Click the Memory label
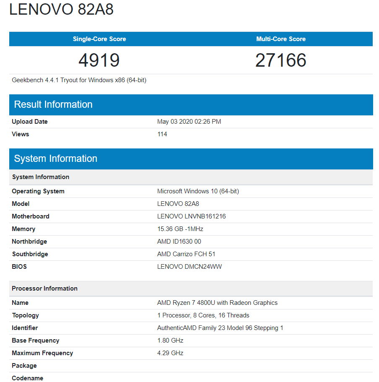Viewport: 379px width, 382px height. [23, 229]
